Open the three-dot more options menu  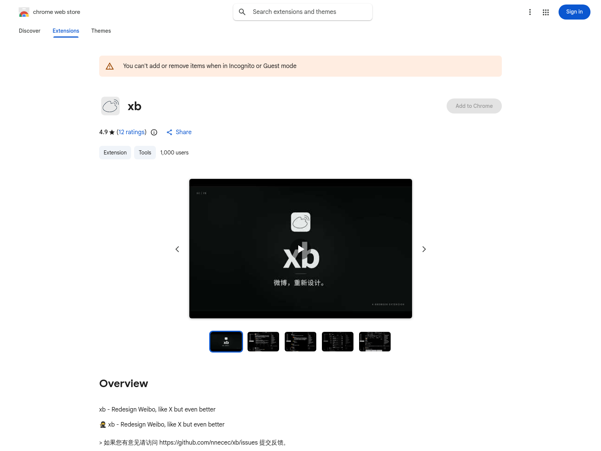click(x=530, y=12)
